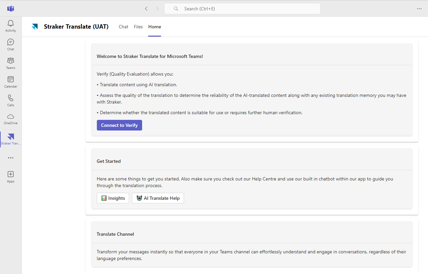
Task: Click the AI Translate Help mask icon
Action: (139, 198)
